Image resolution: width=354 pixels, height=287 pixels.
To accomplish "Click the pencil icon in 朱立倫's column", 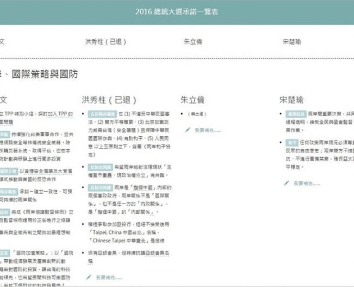I will point(188,130).
